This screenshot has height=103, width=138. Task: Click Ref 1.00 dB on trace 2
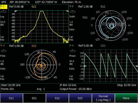[85, 7]
